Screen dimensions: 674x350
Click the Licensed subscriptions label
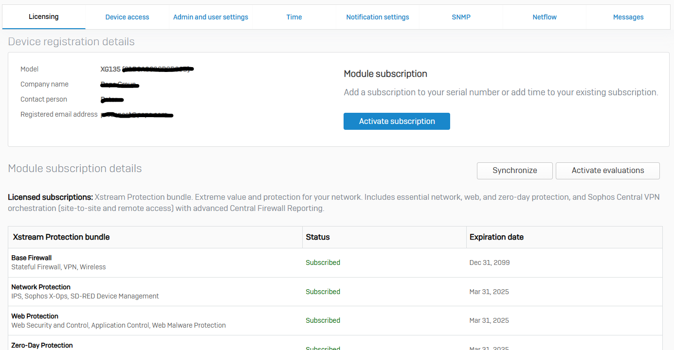coord(50,197)
